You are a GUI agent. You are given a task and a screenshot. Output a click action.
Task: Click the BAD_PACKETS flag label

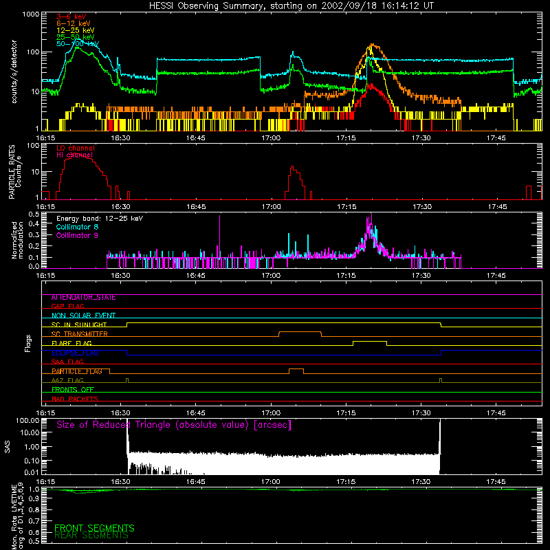tap(75, 399)
